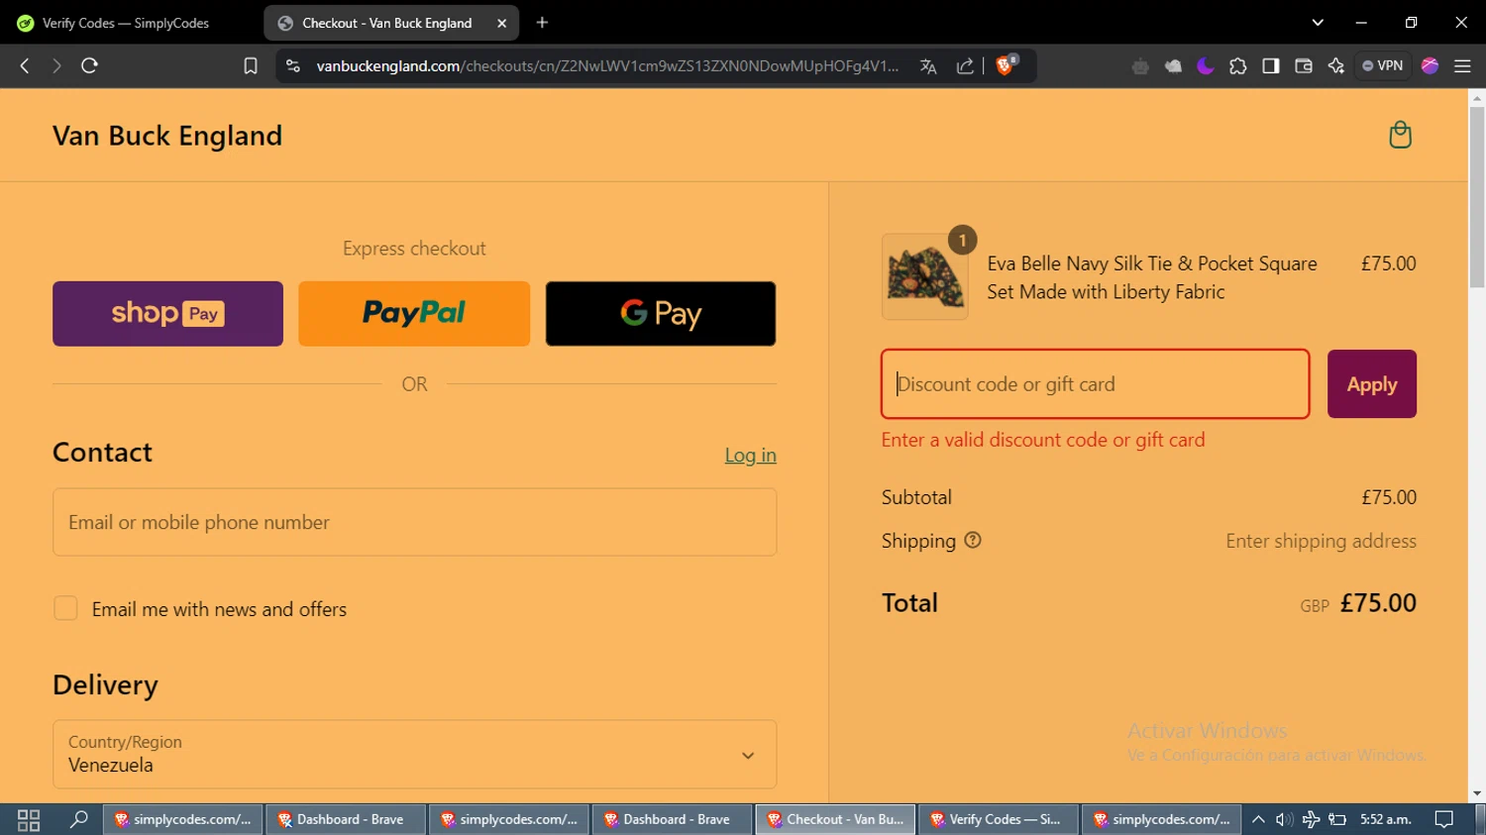Pay with PayPal button
Viewport: 1486px width, 835px height.
(x=414, y=314)
